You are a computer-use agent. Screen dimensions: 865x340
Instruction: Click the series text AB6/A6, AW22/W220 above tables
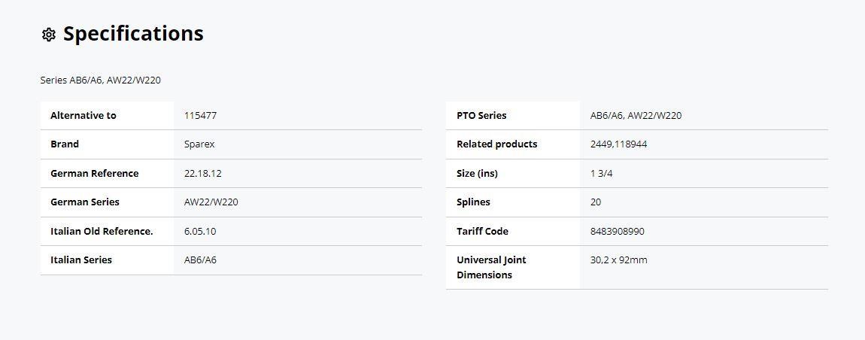(x=100, y=80)
